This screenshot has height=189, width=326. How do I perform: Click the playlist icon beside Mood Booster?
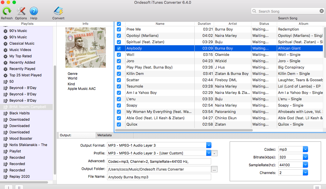pos(5,139)
